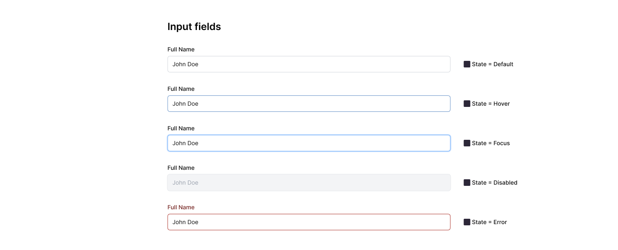Select the "State = Default" label
This screenshot has width=618, height=250.
493,64
